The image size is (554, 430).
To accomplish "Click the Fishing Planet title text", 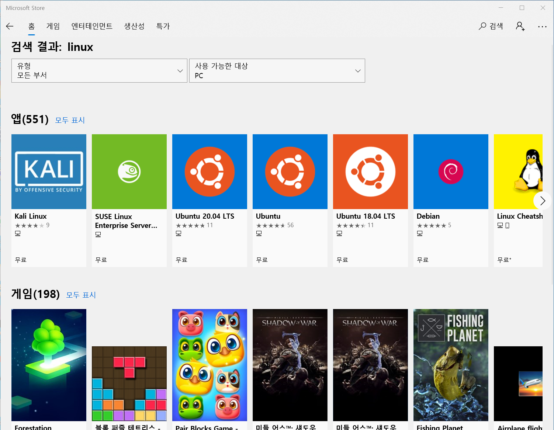I will click(440, 427).
